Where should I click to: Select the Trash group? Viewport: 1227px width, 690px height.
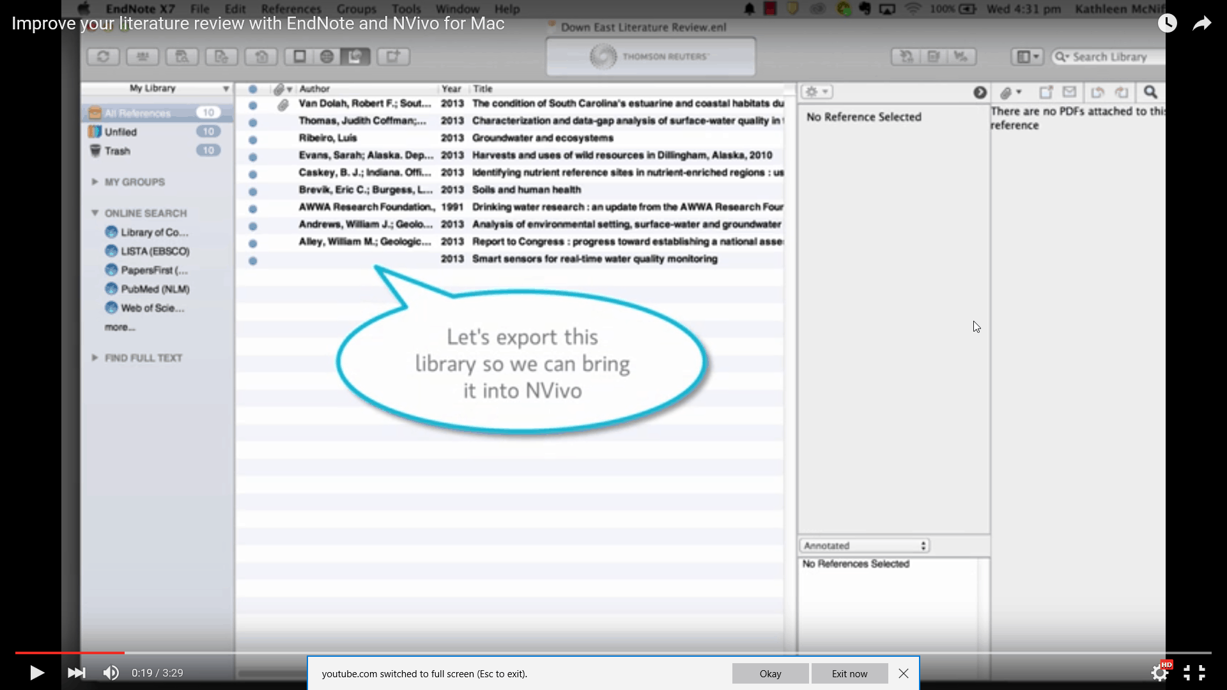(157, 151)
